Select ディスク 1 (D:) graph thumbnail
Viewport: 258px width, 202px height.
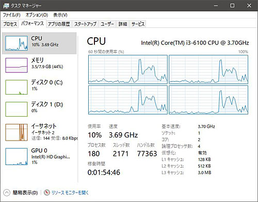coord(17,109)
